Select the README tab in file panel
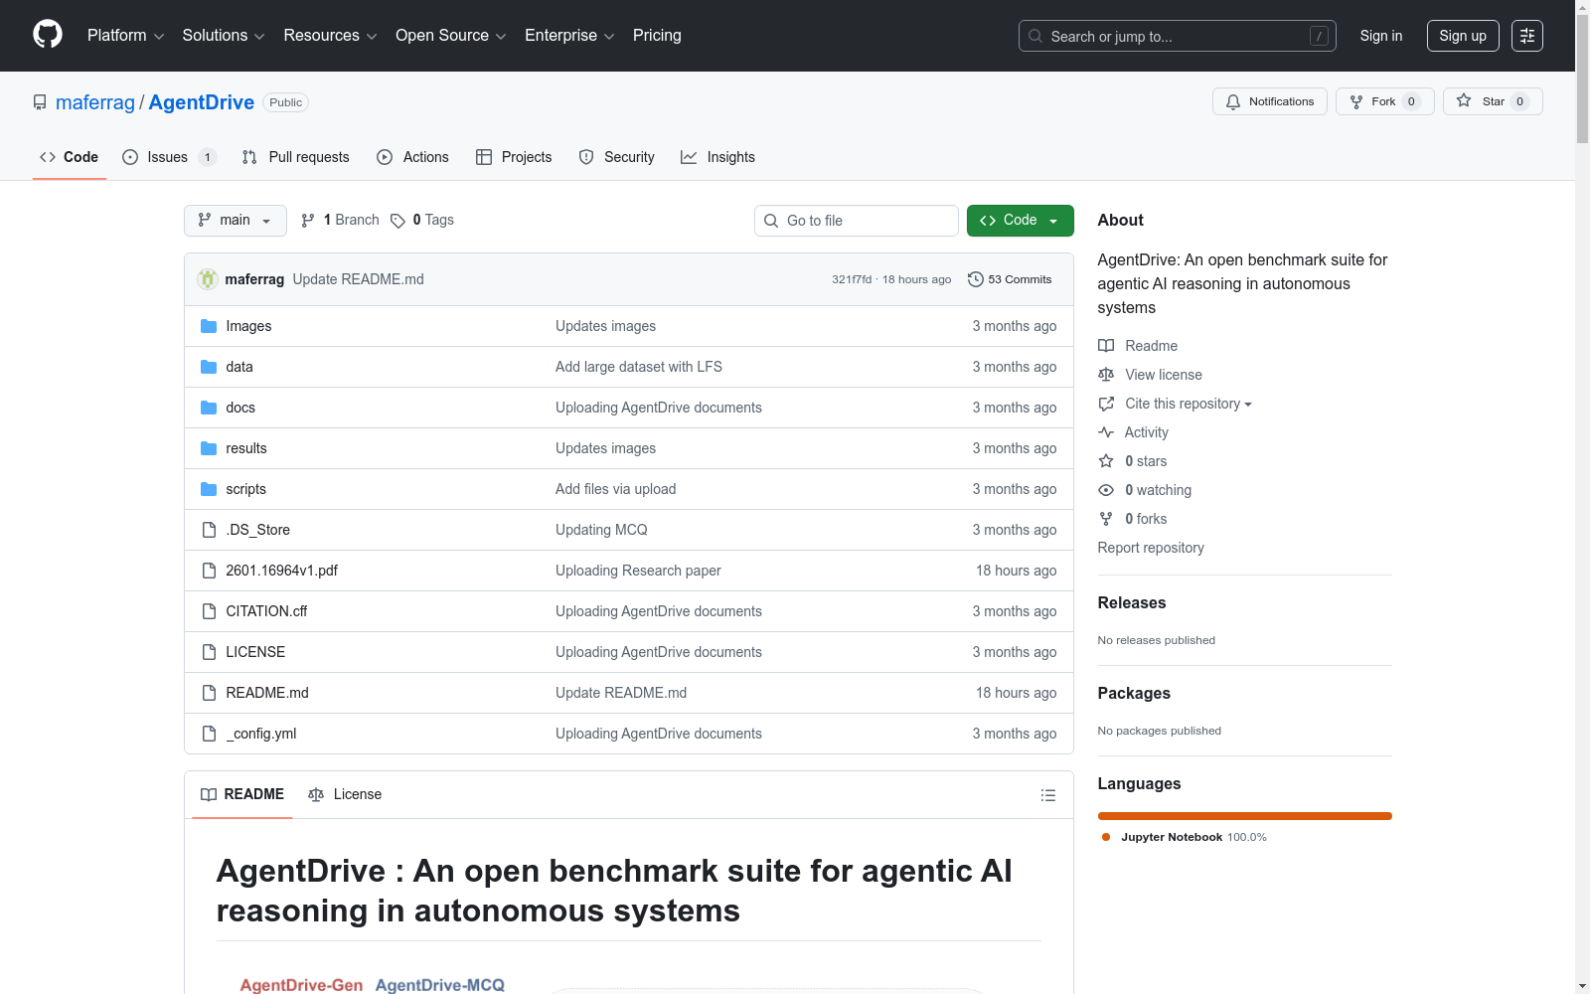 pos(242,794)
